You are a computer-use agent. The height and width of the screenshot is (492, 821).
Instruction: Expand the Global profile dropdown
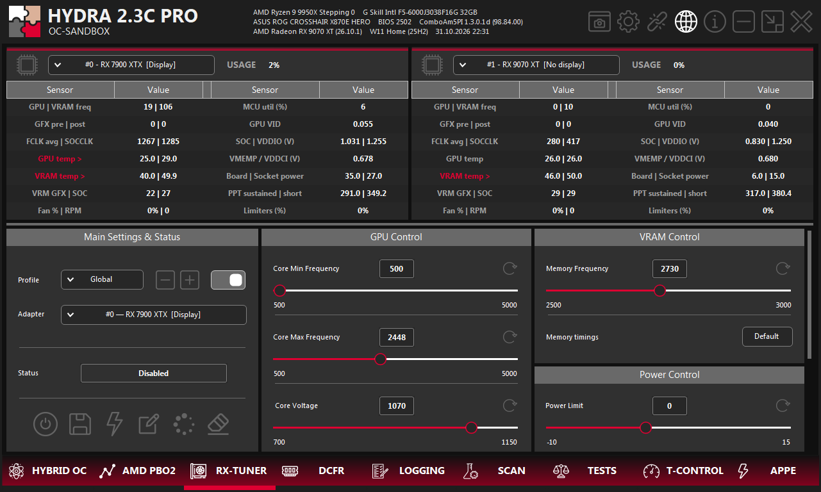click(103, 279)
